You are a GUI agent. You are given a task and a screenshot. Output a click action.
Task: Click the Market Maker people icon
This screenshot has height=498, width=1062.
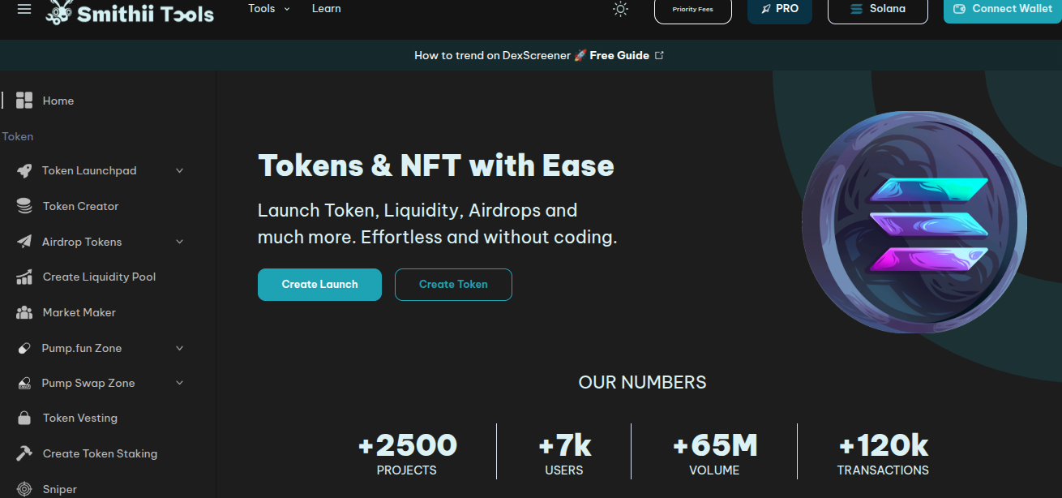24,312
